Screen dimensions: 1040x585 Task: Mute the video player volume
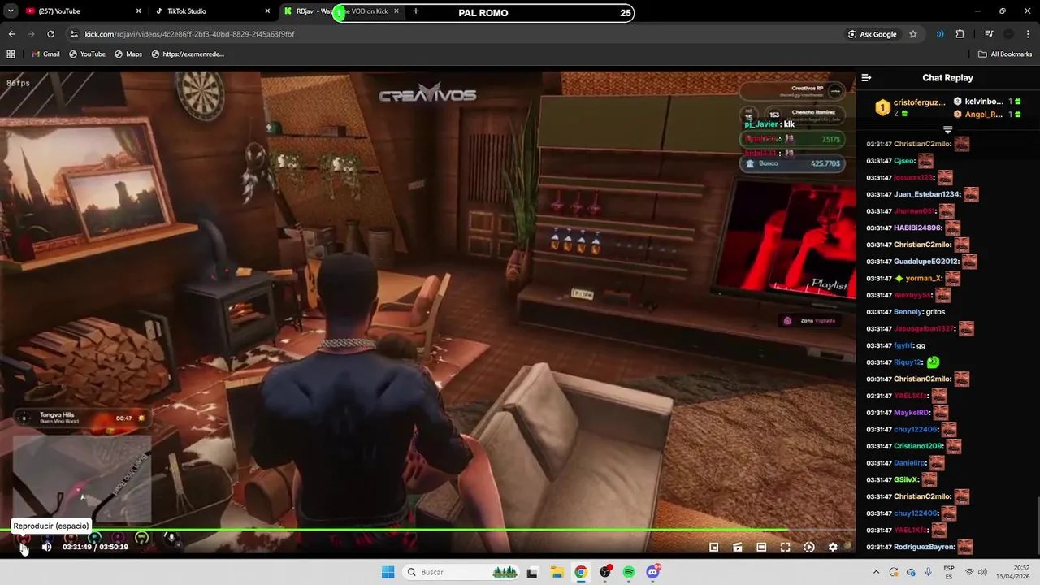click(46, 547)
